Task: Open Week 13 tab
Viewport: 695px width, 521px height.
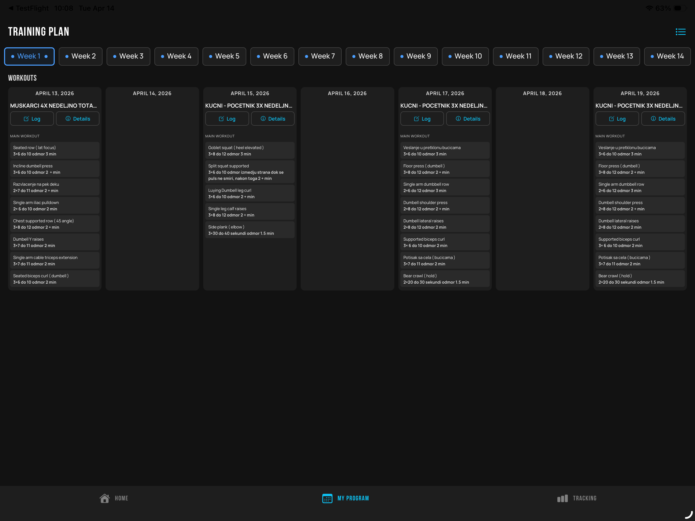Action: tap(616, 56)
